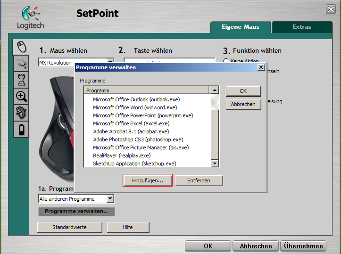Click OK in Programme verwalten dialog
The image size is (341, 254).
[x=243, y=91]
